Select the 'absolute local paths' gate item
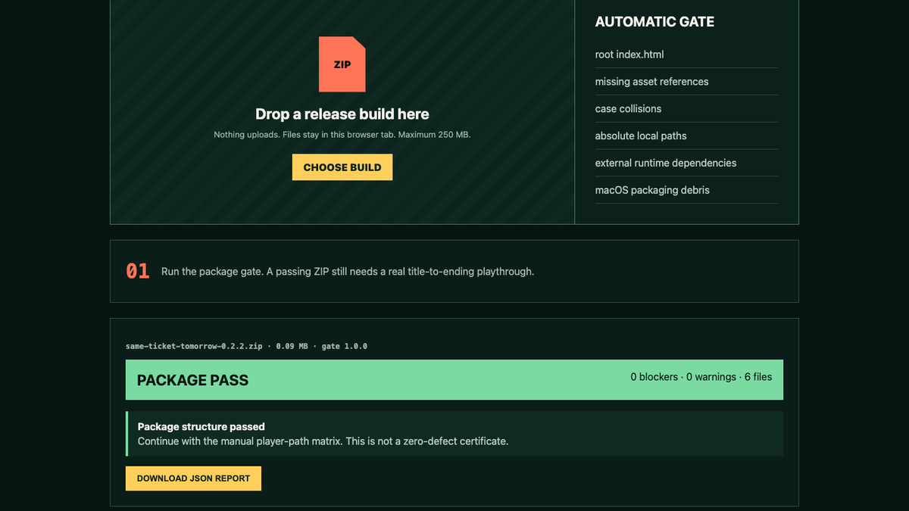Screen dimensions: 909x511 coord(686,136)
